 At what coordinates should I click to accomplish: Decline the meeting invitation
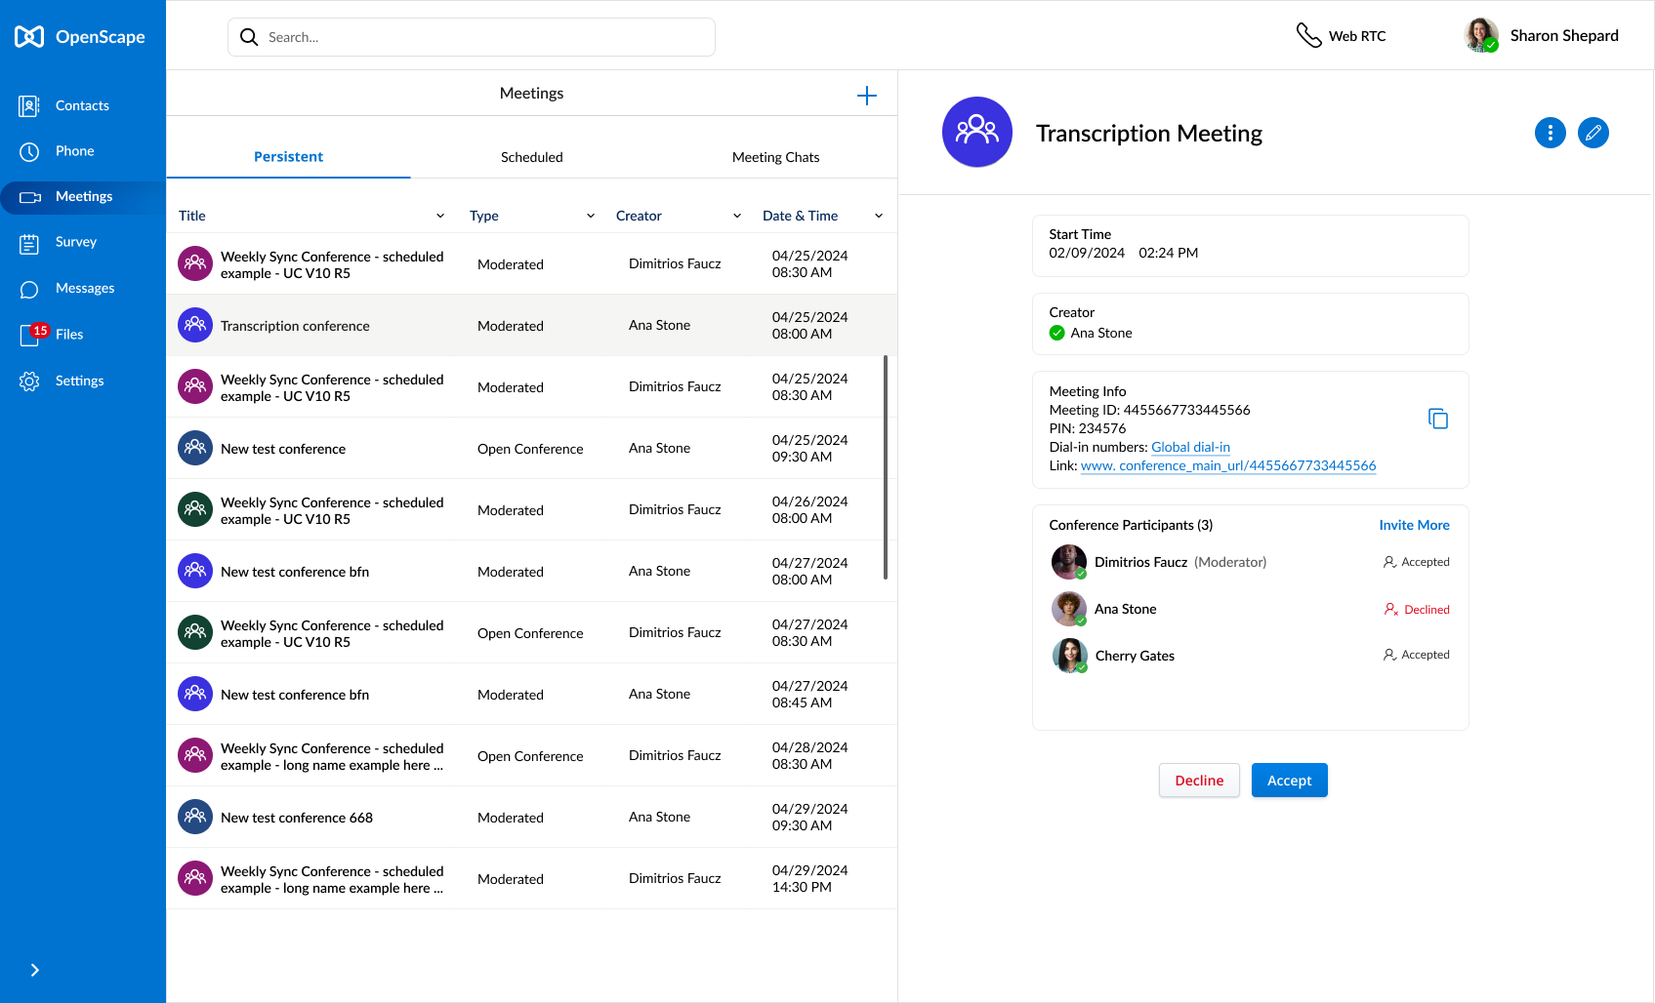pyautogui.click(x=1199, y=781)
